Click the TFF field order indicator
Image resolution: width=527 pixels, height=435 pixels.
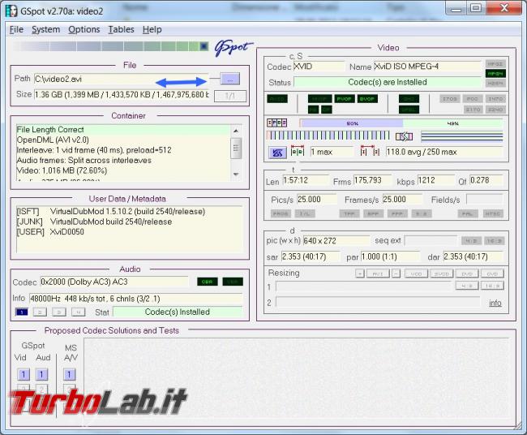click(x=349, y=213)
